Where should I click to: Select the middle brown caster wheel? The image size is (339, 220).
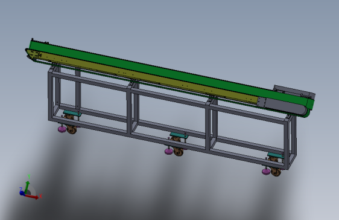pos(178,151)
